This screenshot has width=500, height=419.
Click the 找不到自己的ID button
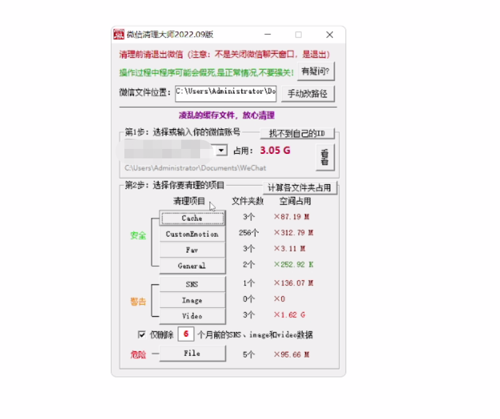(297, 133)
